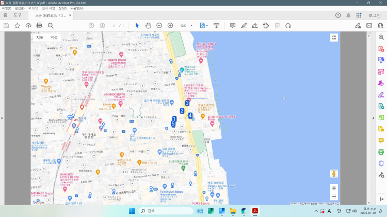The height and width of the screenshot is (217, 387).
Task: Click the stamp tool icon
Action: click(266, 26)
